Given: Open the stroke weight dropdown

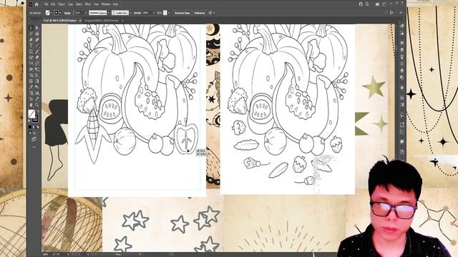Looking at the screenshot, I should coord(86,13).
